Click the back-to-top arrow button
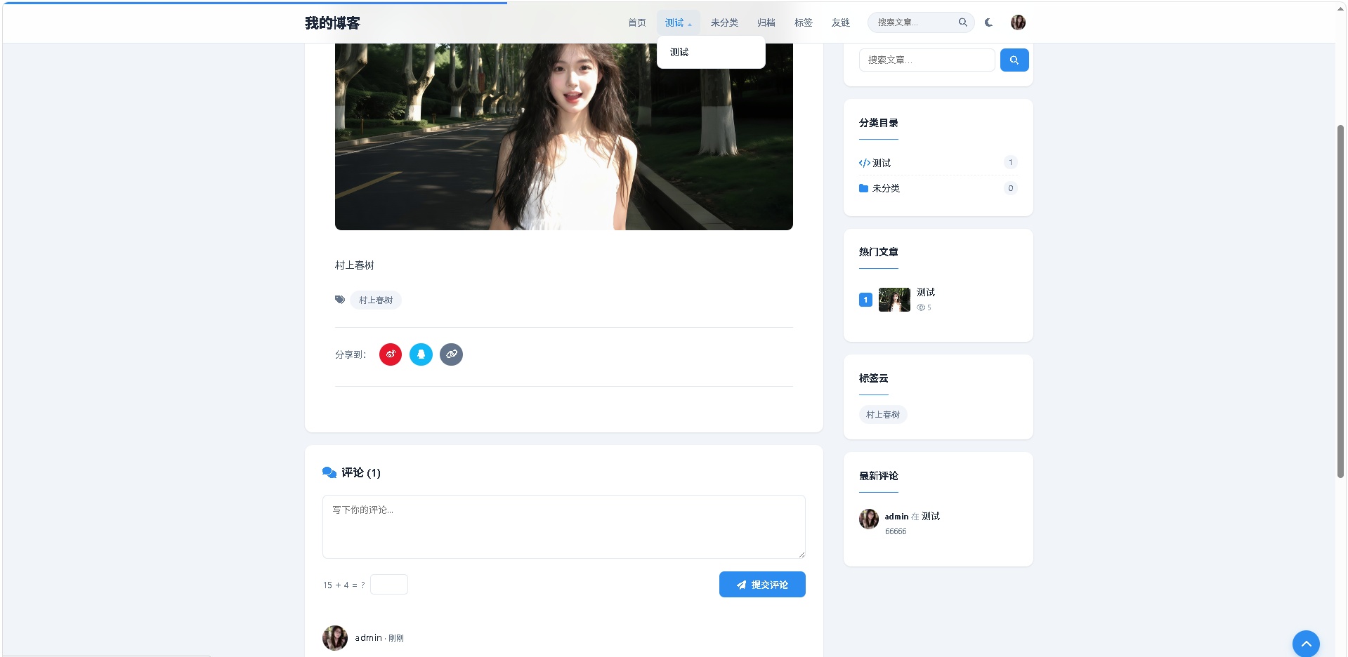 pyautogui.click(x=1306, y=643)
